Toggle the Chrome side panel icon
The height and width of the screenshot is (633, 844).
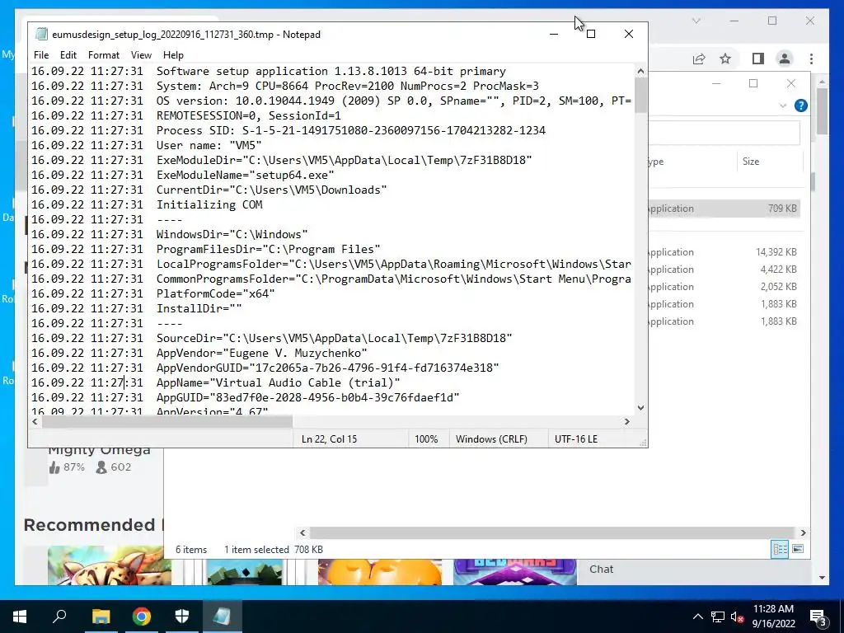(758, 59)
